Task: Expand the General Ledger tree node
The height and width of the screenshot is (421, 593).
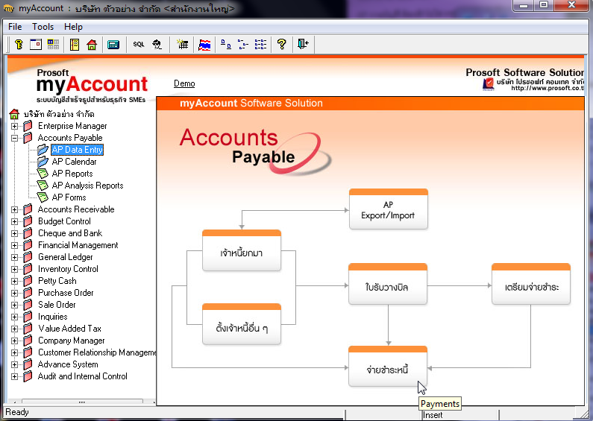Action: pyautogui.click(x=14, y=257)
